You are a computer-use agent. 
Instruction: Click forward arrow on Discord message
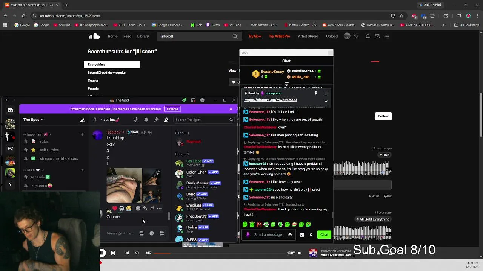[x=152, y=208]
